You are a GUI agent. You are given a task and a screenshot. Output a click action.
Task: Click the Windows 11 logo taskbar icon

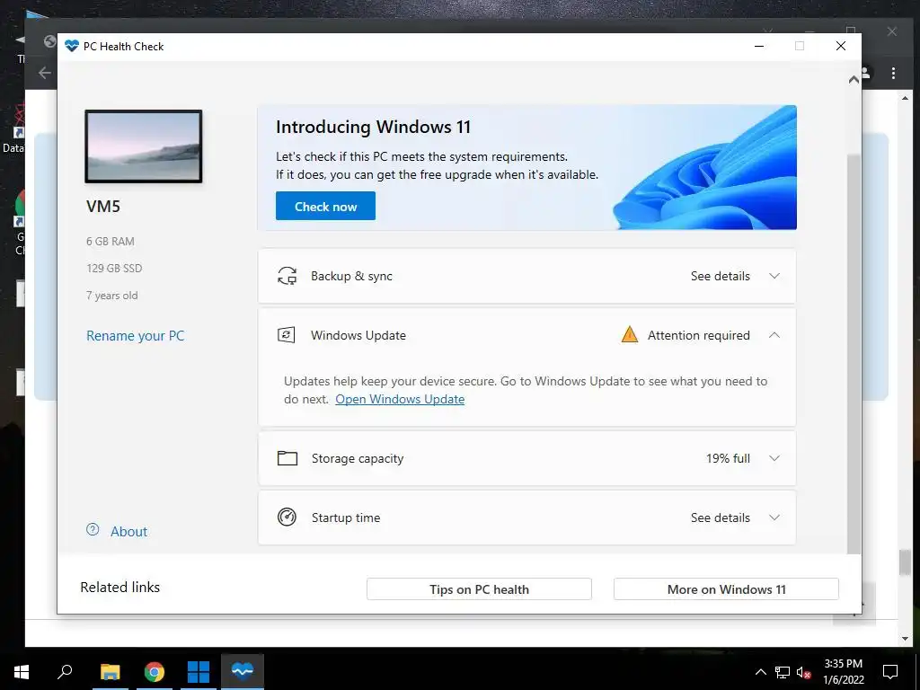coord(199,672)
